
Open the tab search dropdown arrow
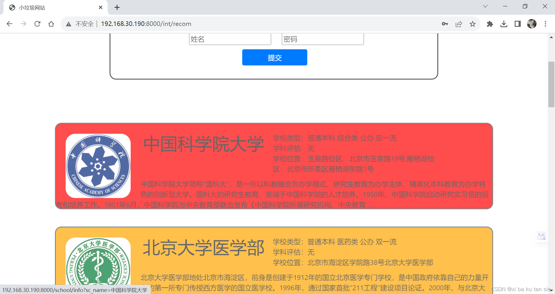pyautogui.click(x=485, y=6)
